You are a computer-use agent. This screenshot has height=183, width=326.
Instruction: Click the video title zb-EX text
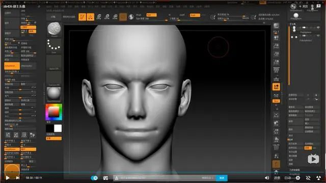coord(14,7)
